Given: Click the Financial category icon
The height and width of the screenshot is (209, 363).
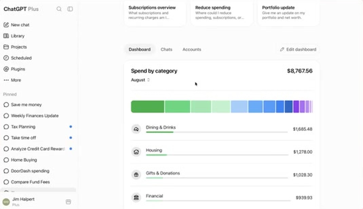Looking at the screenshot, I should coord(136,198).
